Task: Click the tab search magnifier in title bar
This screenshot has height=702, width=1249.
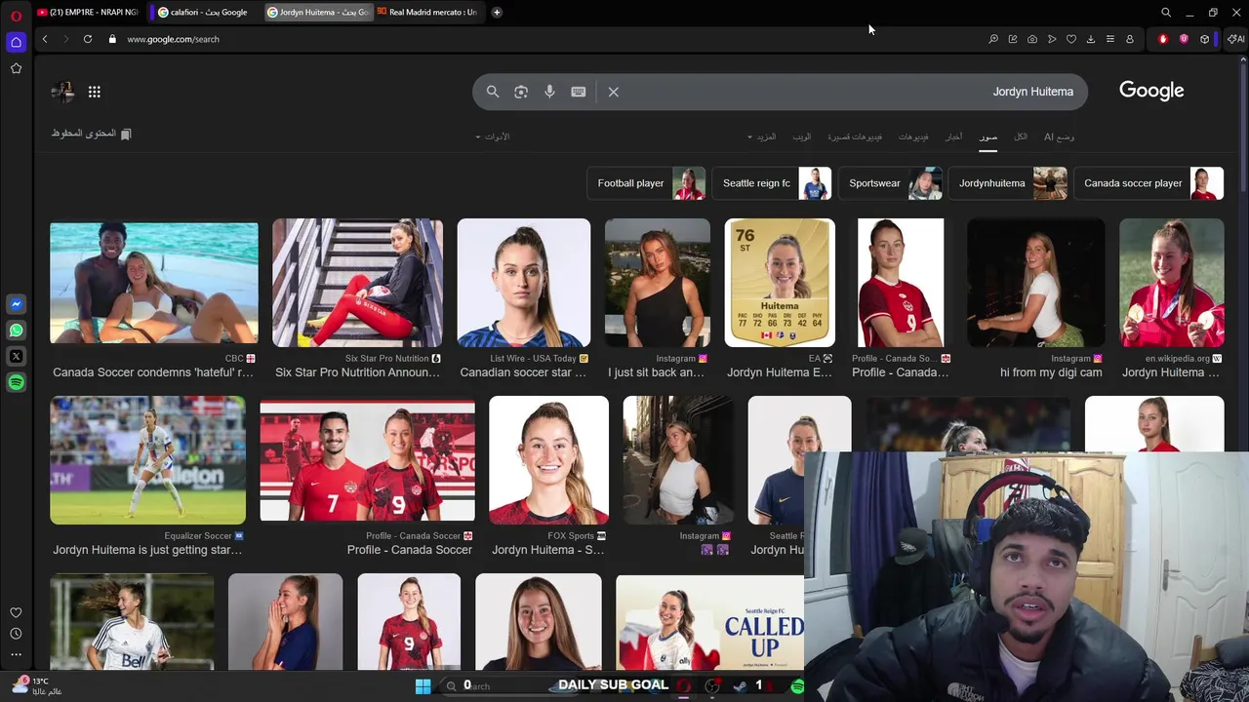Action: pyautogui.click(x=1166, y=13)
